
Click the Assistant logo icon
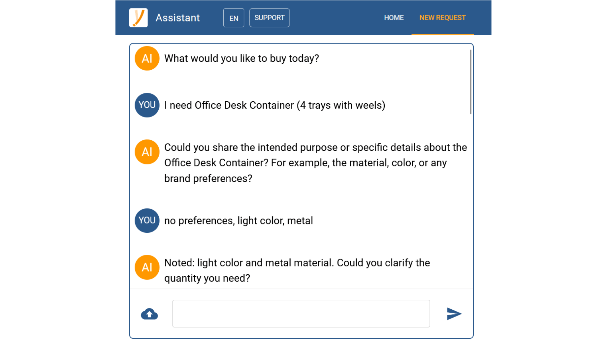click(x=138, y=17)
